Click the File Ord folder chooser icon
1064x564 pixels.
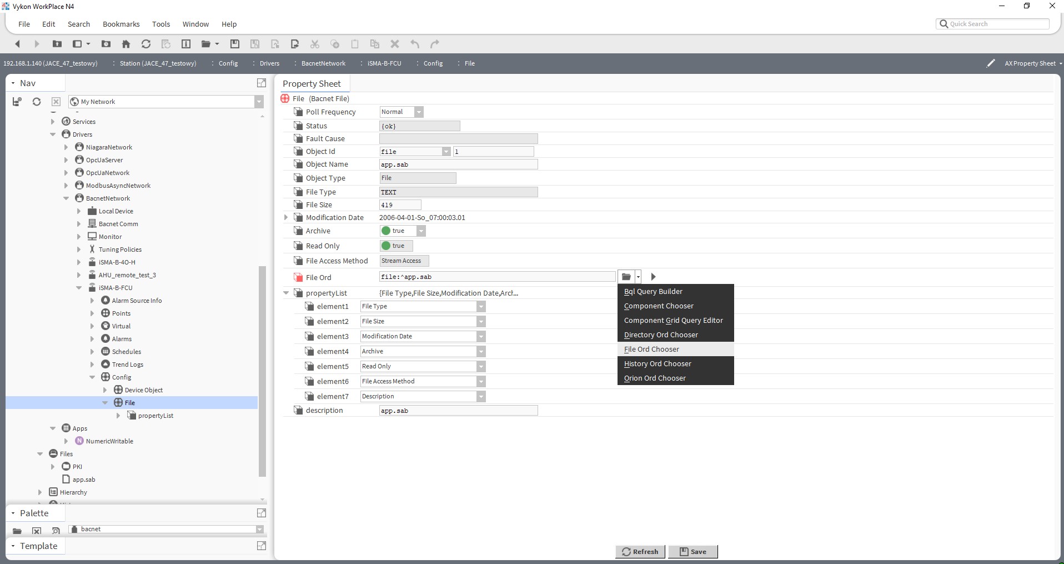626,276
